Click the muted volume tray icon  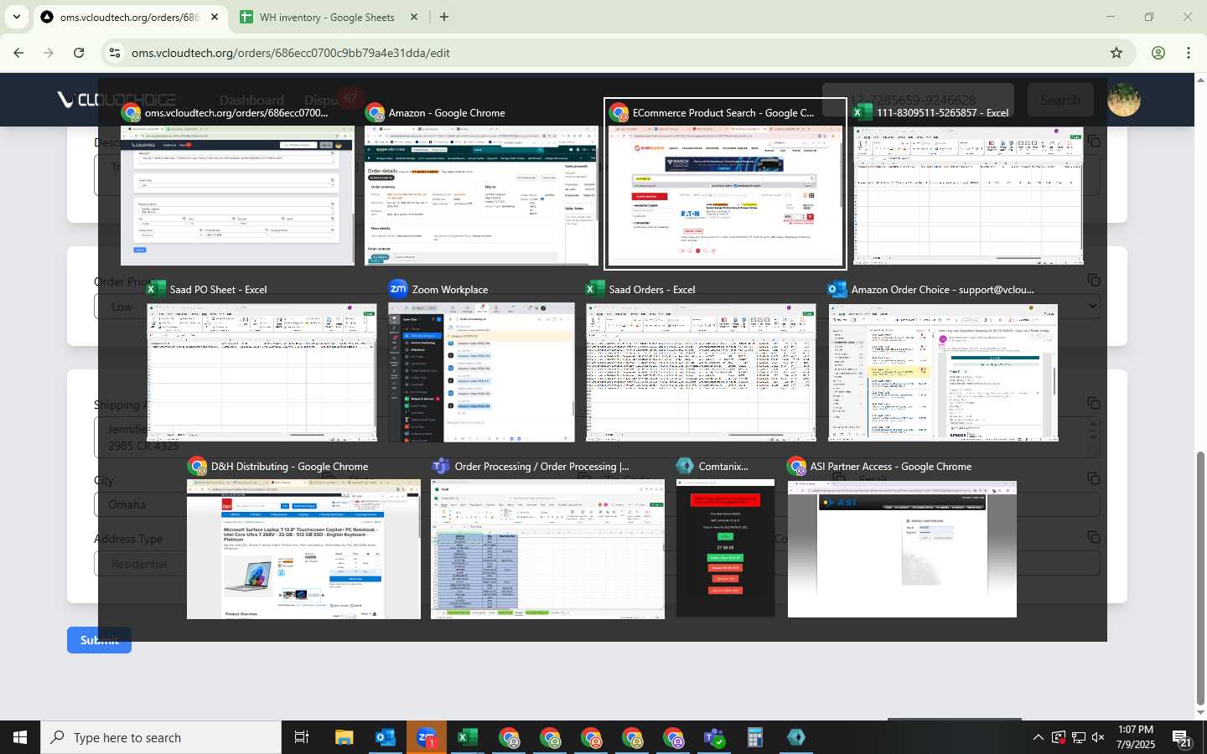coord(1098,737)
